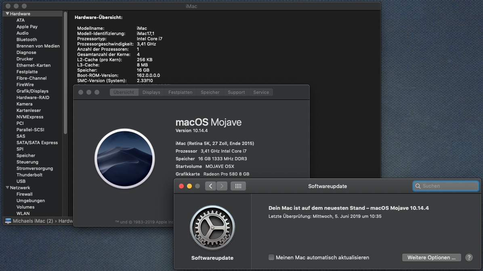Image resolution: width=483 pixels, height=271 pixels.
Task: Select PCI in sidebar
Action: (x=20, y=123)
